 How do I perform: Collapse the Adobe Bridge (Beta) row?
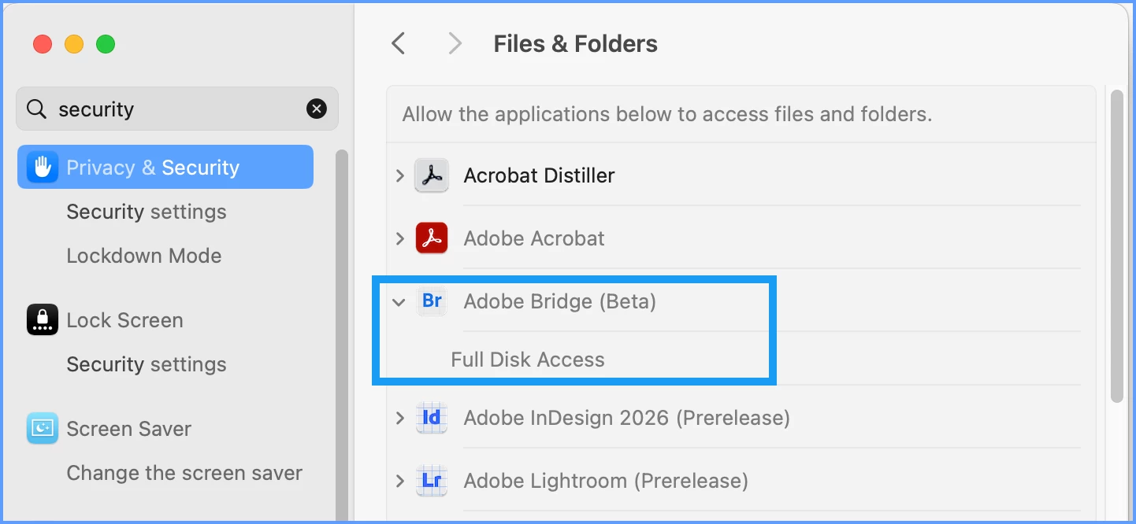coord(399,301)
